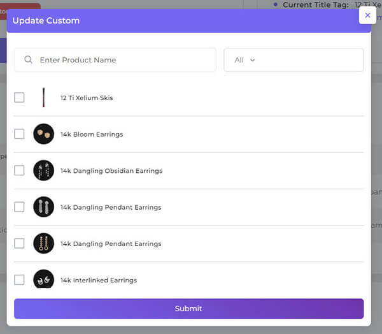Click the gold 14k Dangling Pendant Earrings thumbnail

[43, 243]
